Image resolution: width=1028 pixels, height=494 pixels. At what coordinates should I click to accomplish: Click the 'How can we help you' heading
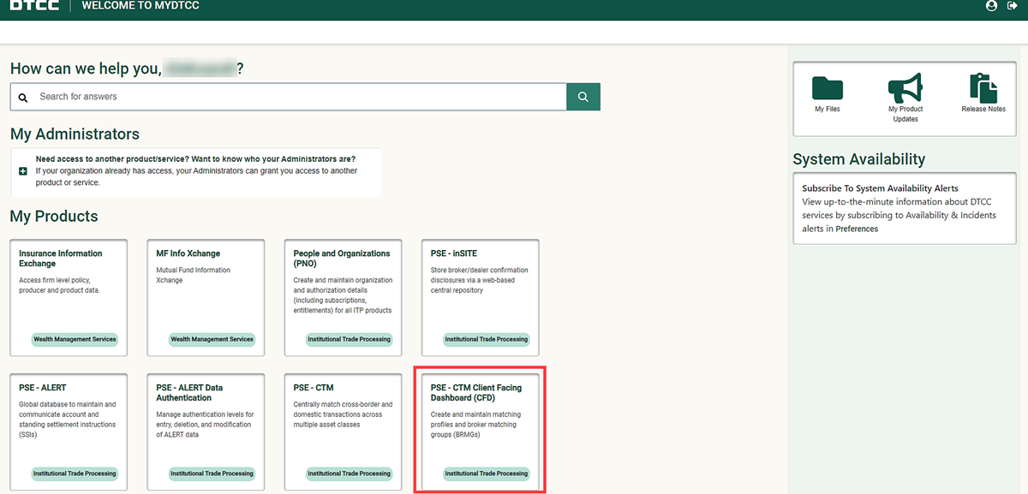tap(127, 69)
